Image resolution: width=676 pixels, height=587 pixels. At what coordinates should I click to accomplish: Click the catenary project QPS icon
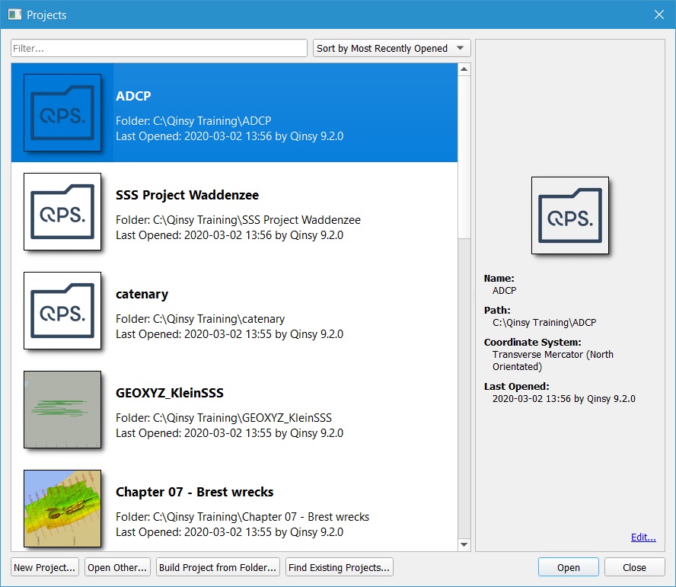[x=62, y=311]
